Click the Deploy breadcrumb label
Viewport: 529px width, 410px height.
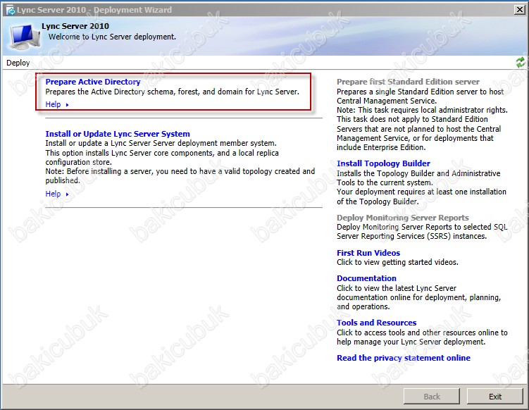pyautogui.click(x=18, y=63)
